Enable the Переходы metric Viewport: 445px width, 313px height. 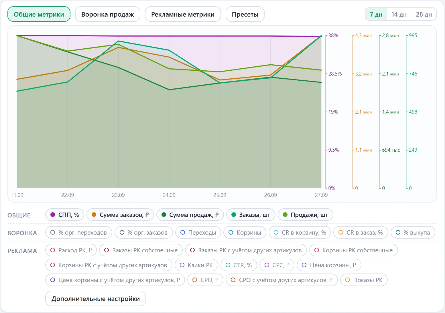(198, 232)
